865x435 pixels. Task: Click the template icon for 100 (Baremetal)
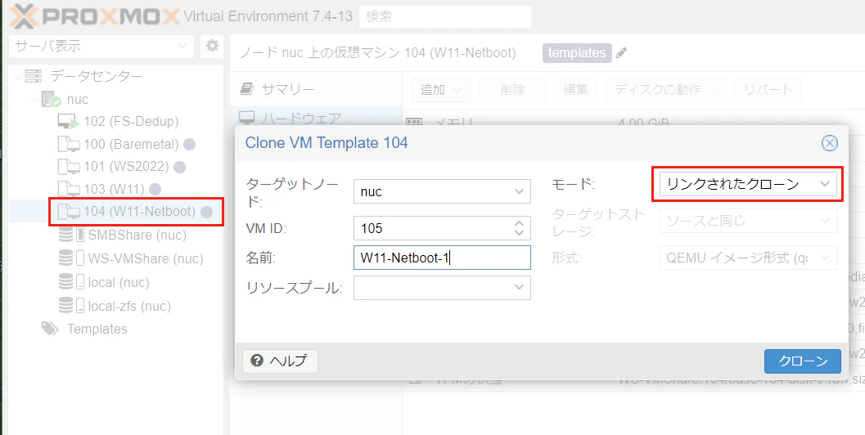[69, 145]
